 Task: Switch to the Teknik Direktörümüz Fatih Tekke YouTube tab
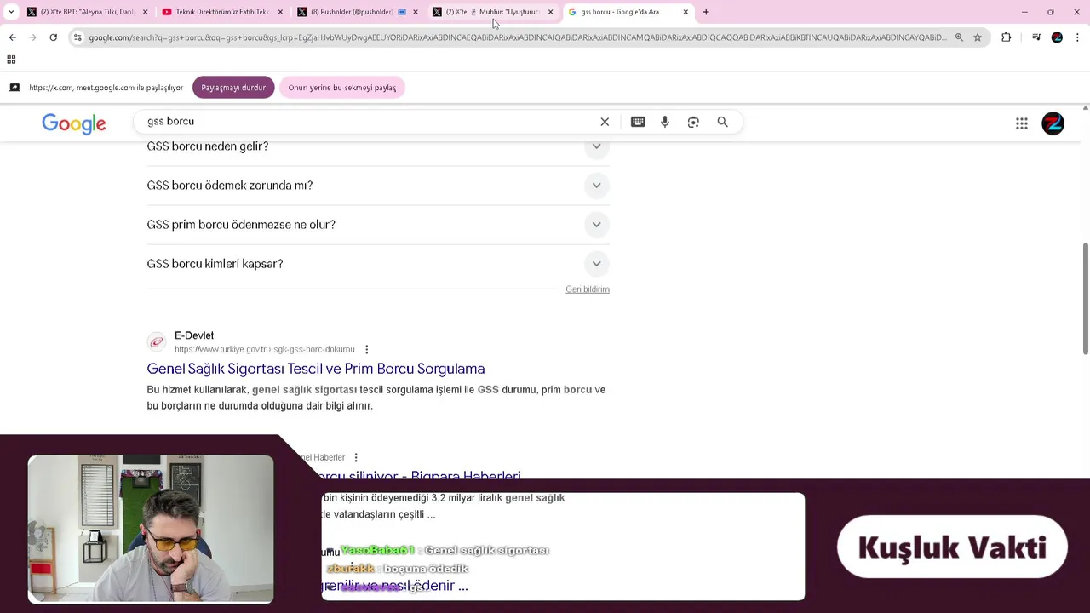pos(222,12)
